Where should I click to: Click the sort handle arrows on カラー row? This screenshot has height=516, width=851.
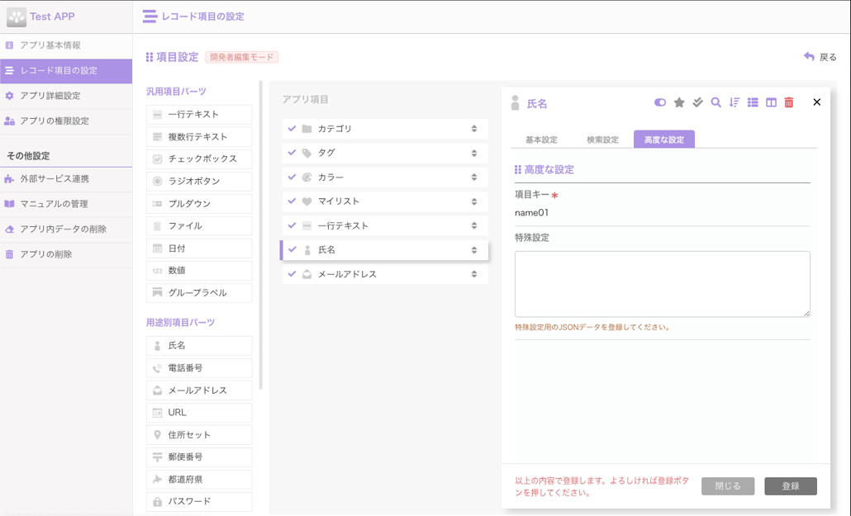pyautogui.click(x=473, y=177)
